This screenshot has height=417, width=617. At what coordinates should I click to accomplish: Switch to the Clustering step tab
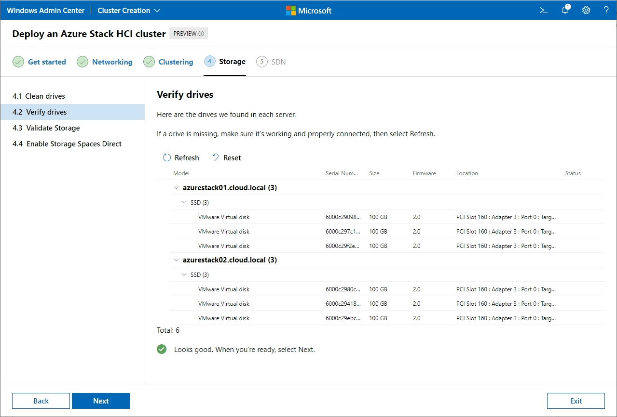click(x=176, y=62)
